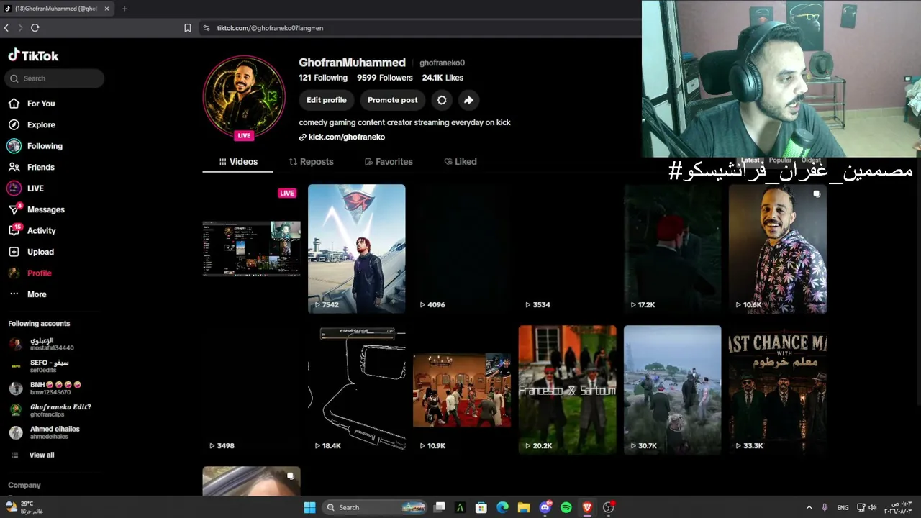Show hidden system tray icons
Viewport: 921px width, 518px height.
pyautogui.click(x=809, y=507)
